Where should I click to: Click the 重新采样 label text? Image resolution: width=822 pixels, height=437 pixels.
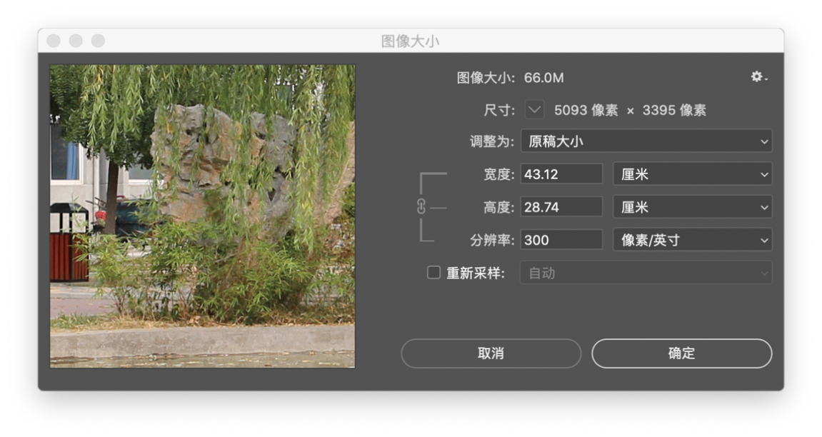point(475,273)
